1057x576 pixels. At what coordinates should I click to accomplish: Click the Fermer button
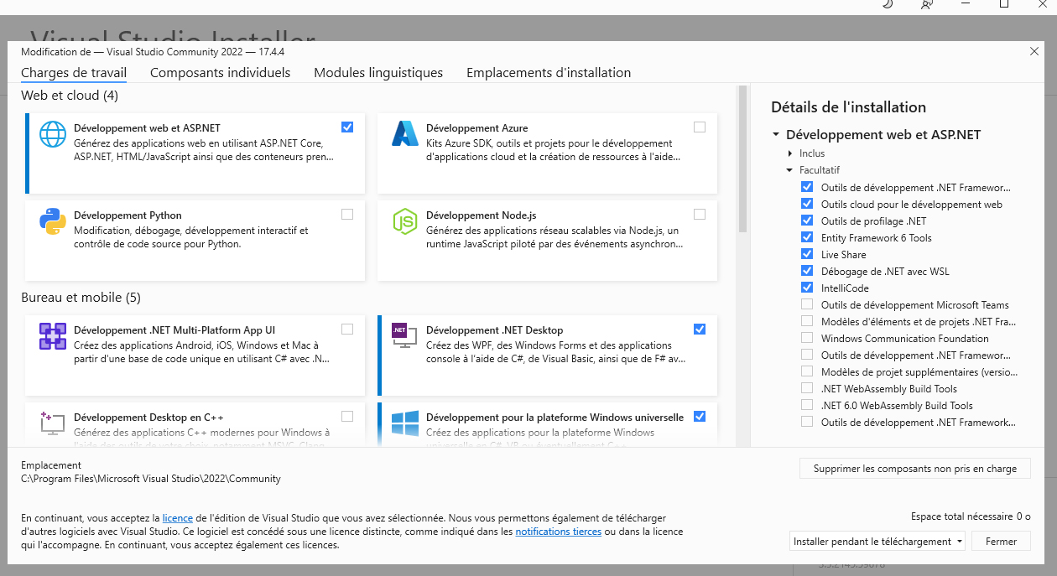coord(1001,542)
